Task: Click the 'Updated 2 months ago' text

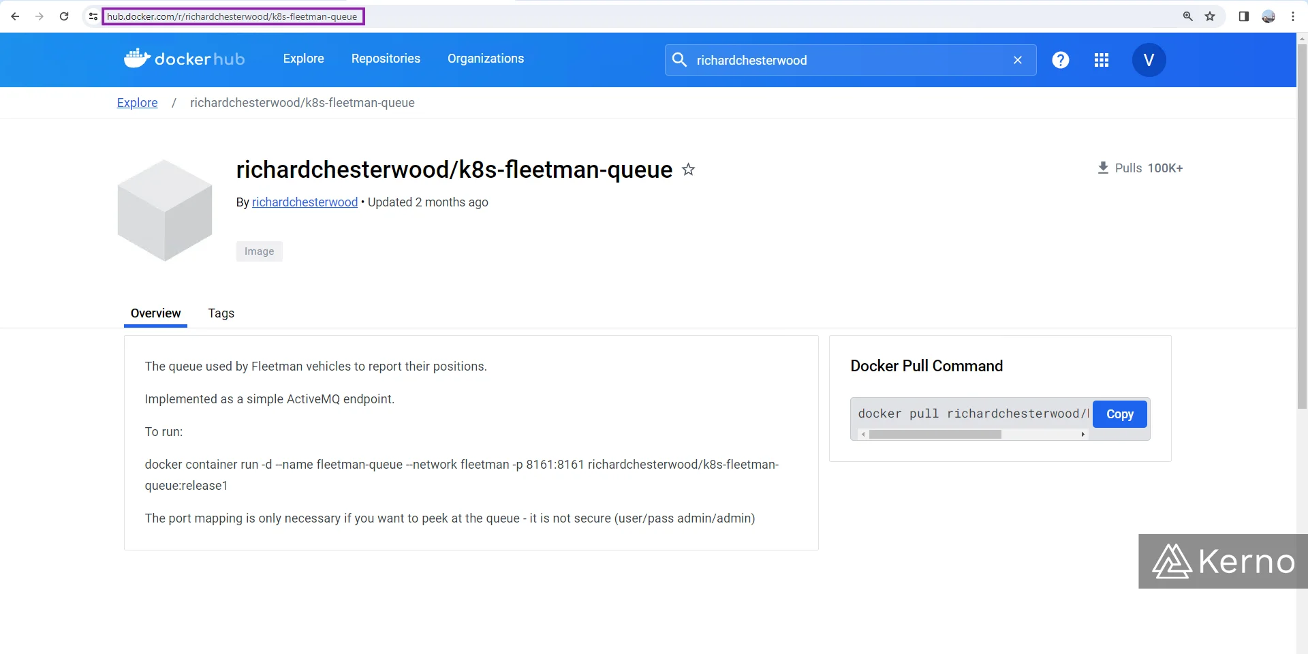Action: click(428, 202)
